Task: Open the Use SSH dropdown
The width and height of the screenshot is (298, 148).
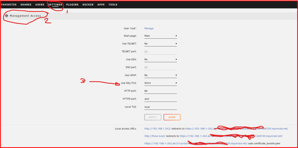Action: tap(161, 59)
